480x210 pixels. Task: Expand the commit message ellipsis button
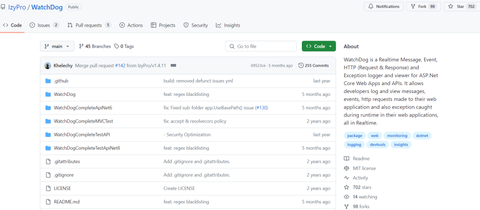(173, 65)
